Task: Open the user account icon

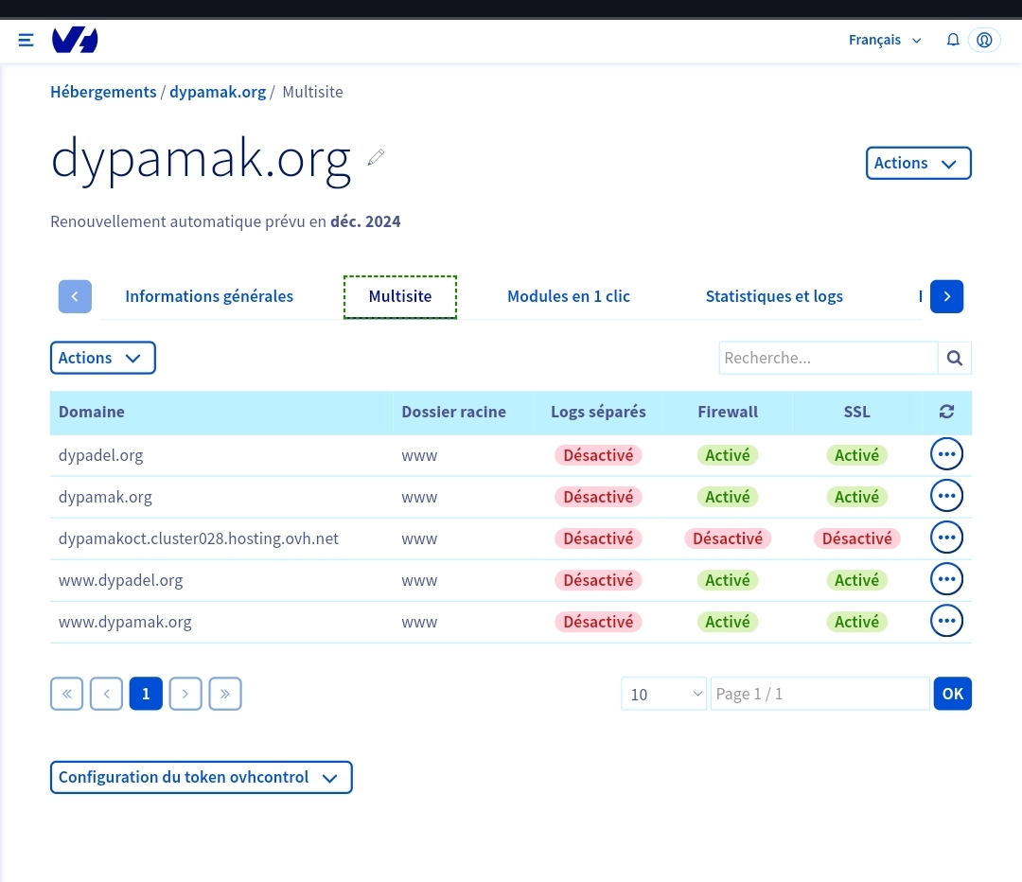Action: point(984,40)
